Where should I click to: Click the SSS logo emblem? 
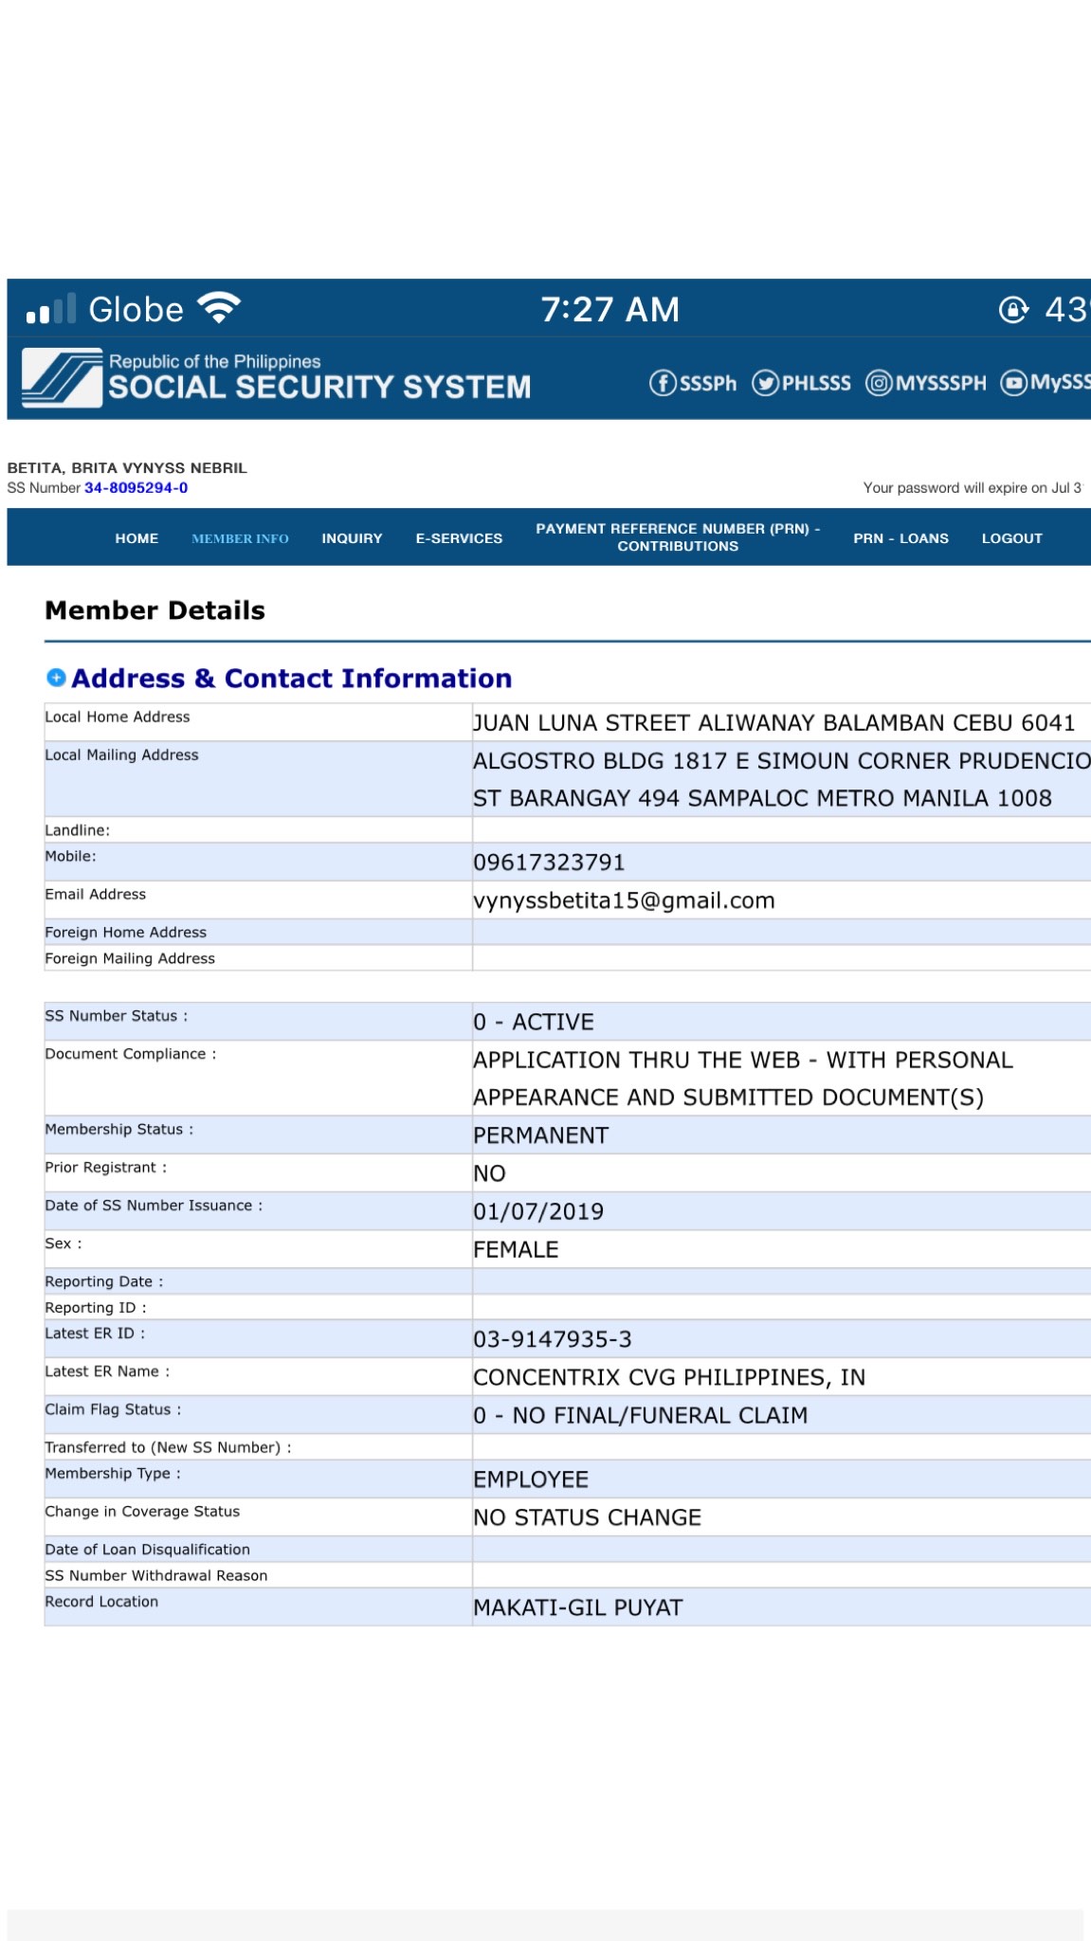coord(62,378)
